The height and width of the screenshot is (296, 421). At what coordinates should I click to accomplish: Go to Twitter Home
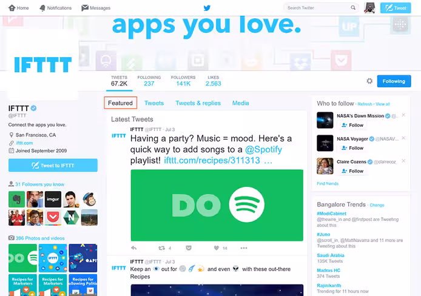[x=19, y=8]
